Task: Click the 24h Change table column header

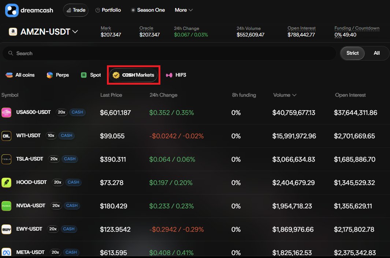Action: tap(163, 95)
